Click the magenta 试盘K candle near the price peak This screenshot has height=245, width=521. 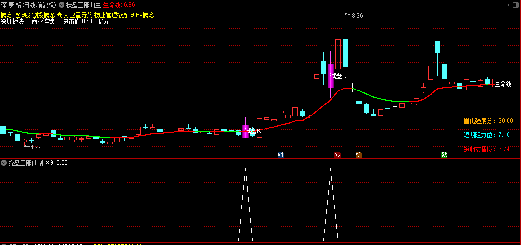pos(330,76)
